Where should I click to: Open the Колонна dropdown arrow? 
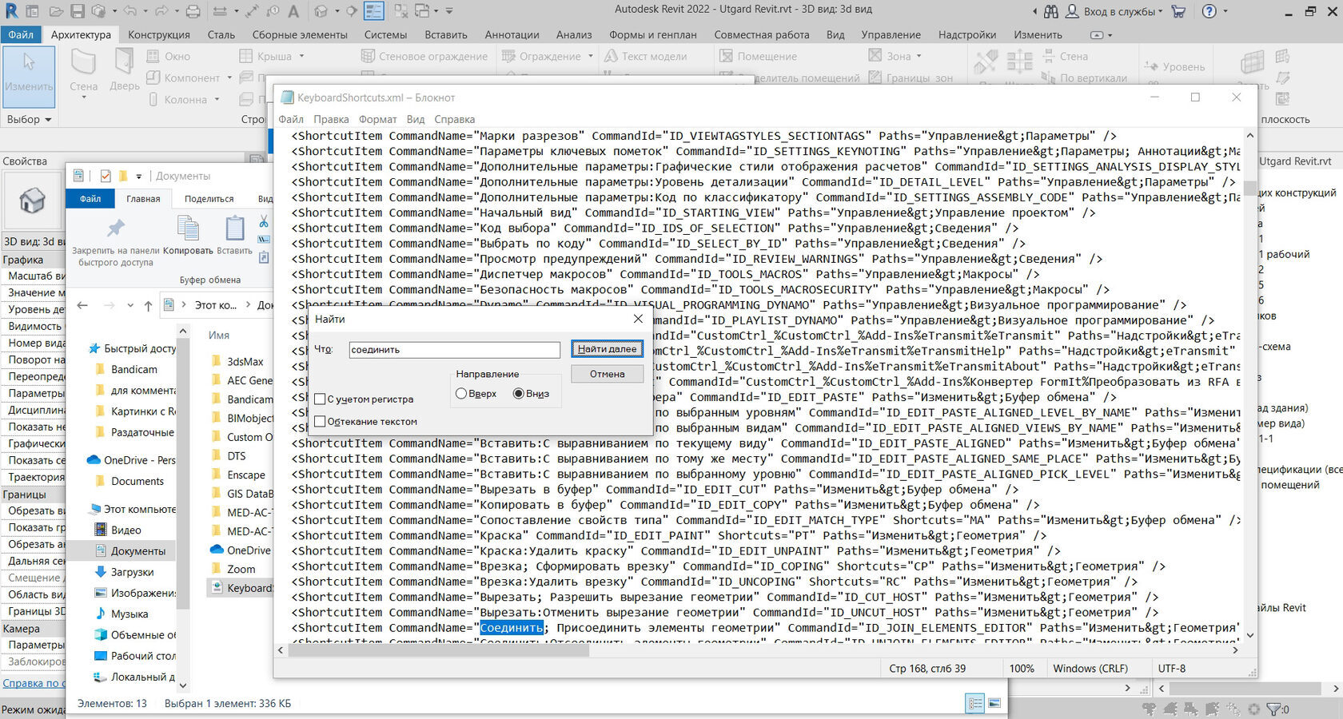pyautogui.click(x=217, y=99)
